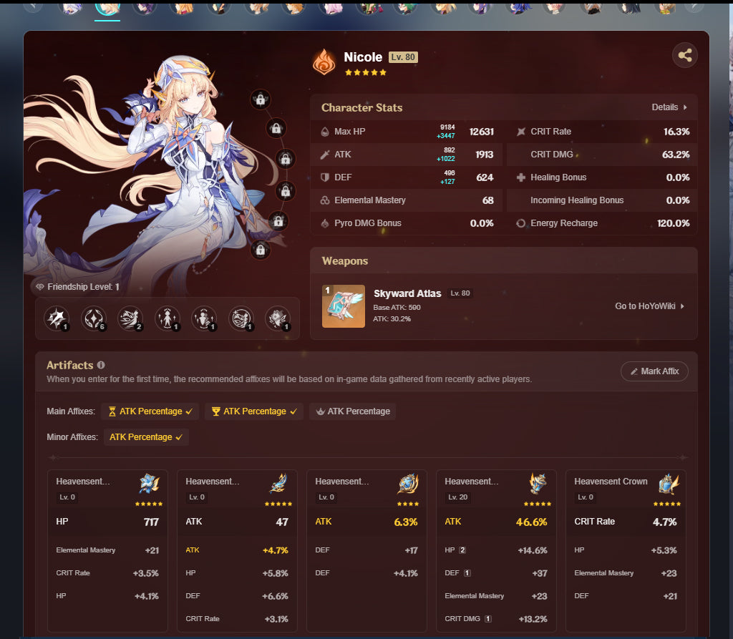Click the Skyward Atlas weapon thumbnail

click(x=344, y=306)
